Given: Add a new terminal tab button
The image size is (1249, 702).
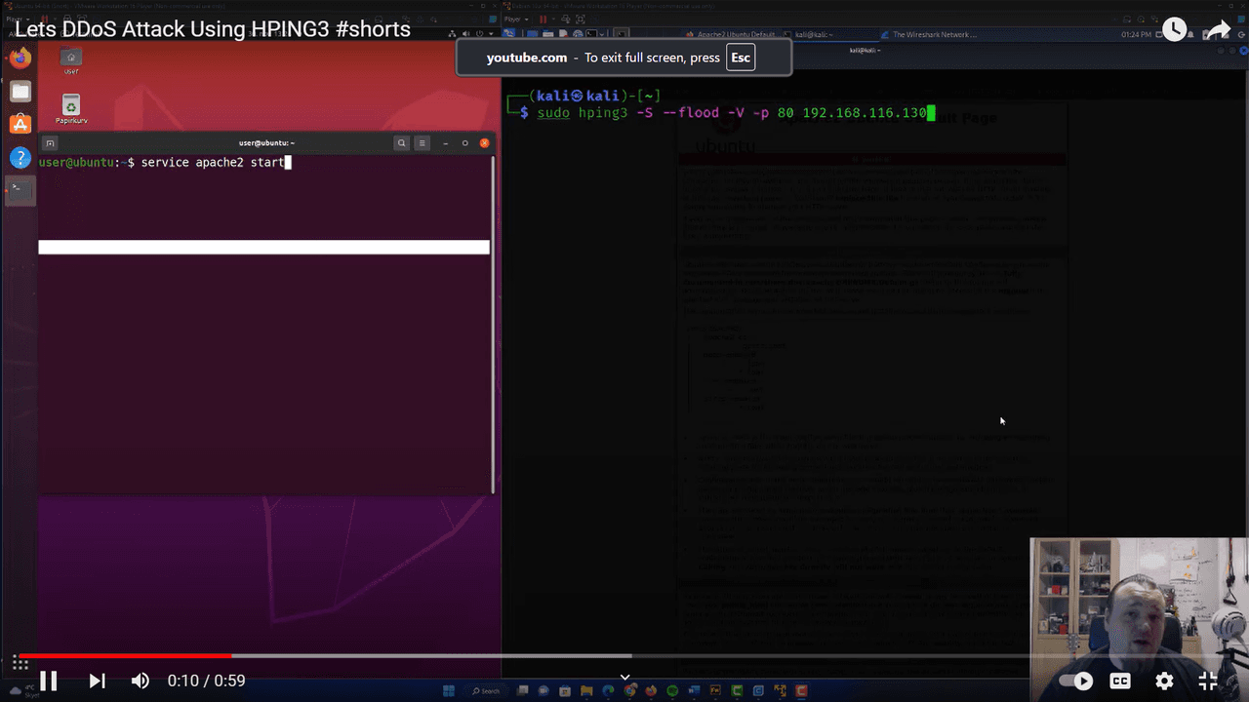Looking at the screenshot, I should pos(50,142).
